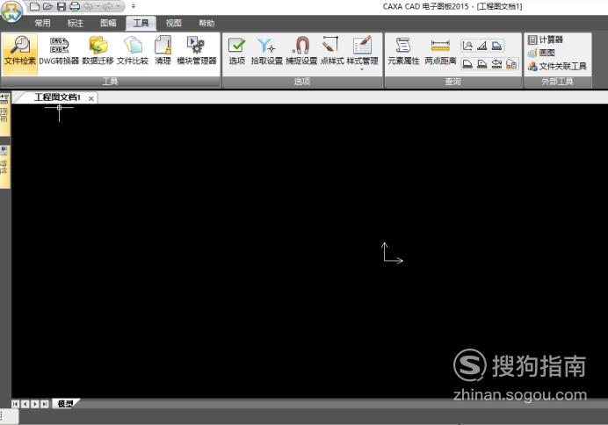The height and width of the screenshot is (425, 608).
Task: Click the Open file folder icon
Action: [x=47, y=6]
